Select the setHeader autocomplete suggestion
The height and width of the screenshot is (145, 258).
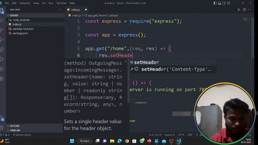[x=173, y=62]
